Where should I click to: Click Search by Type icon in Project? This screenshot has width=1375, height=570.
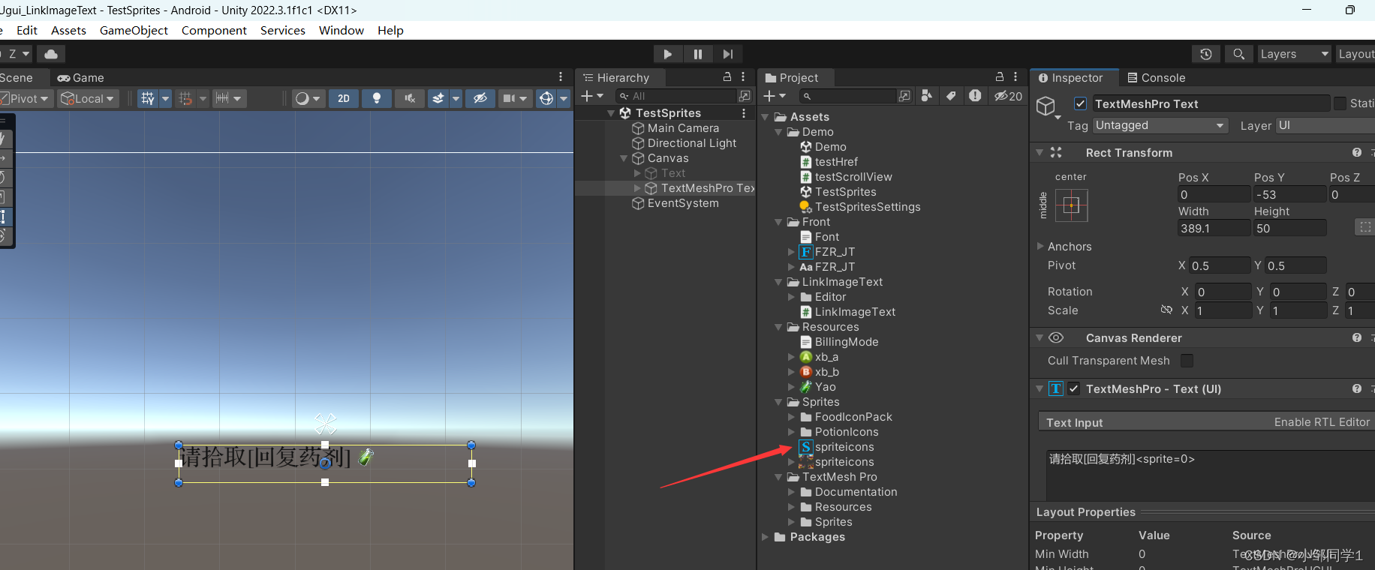point(927,96)
